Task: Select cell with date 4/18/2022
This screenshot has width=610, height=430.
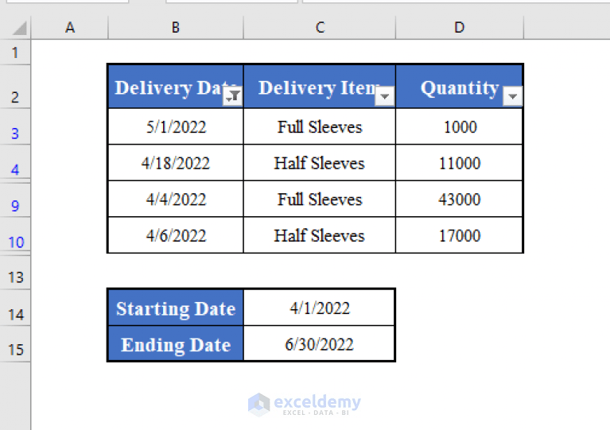Action: click(x=176, y=163)
